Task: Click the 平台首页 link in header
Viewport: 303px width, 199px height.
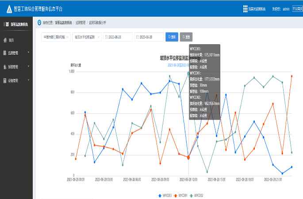Action: [298, 8]
